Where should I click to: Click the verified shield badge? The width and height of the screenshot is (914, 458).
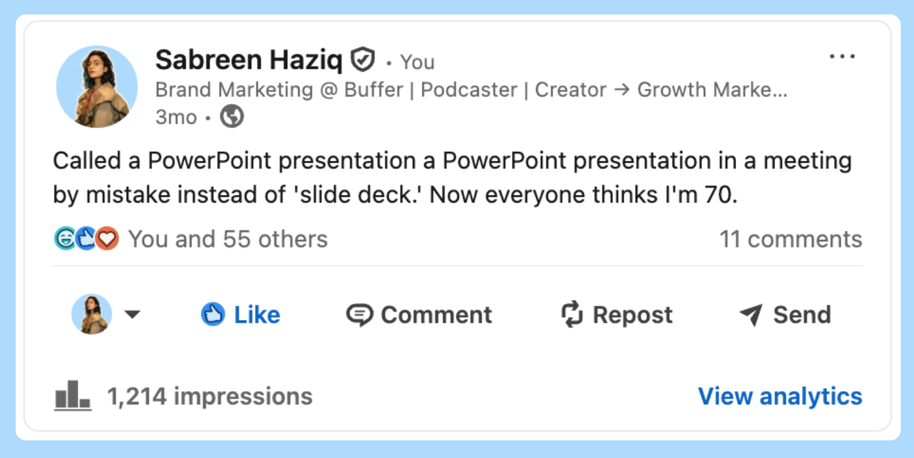363,60
